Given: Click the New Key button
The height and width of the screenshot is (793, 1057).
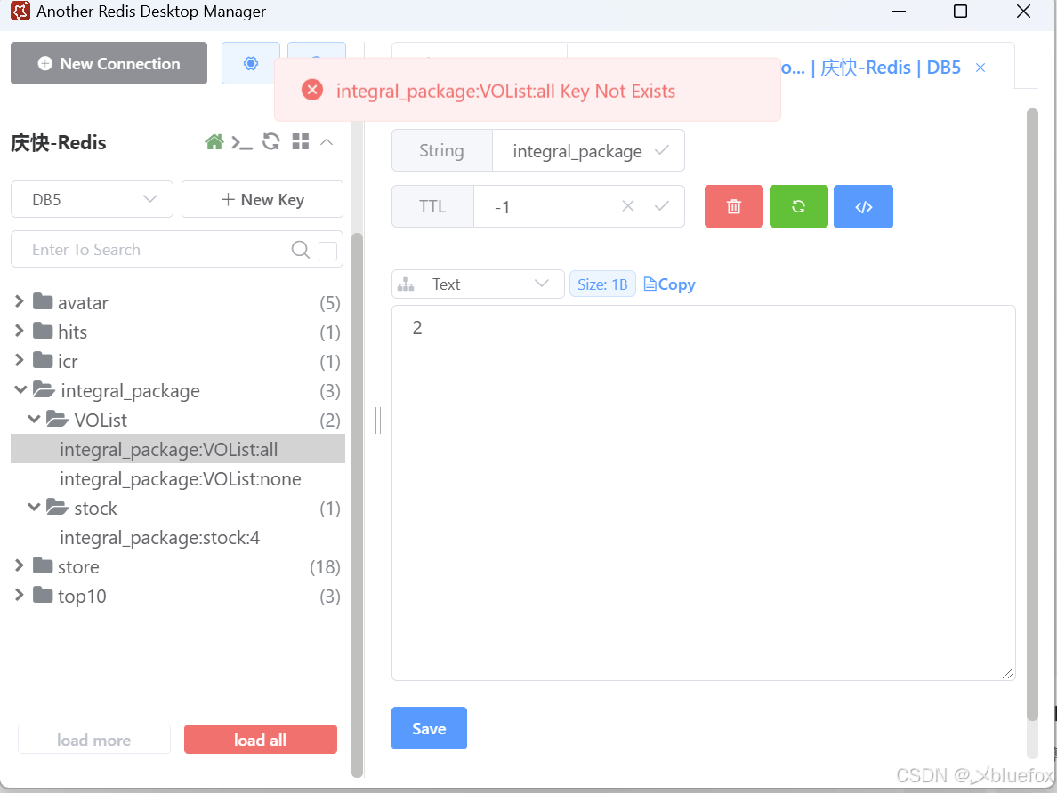Looking at the screenshot, I should [262, 199].
